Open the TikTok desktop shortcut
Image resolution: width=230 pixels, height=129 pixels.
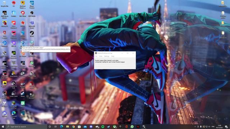32,34
